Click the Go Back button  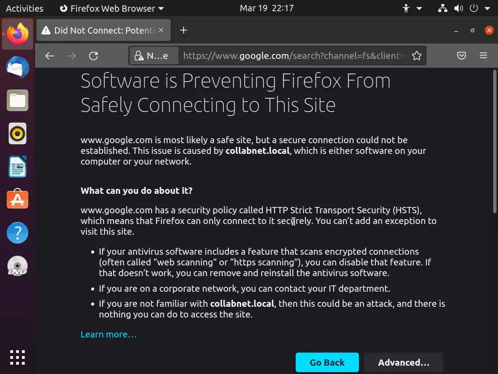tap(327, 362)
